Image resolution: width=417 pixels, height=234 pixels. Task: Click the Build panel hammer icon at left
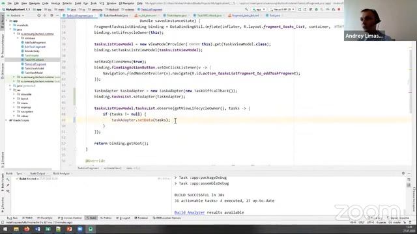coord(8,179)
